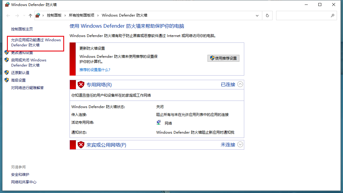Click 还原默认值 link

pyautogui.click(x=20, y=73)
